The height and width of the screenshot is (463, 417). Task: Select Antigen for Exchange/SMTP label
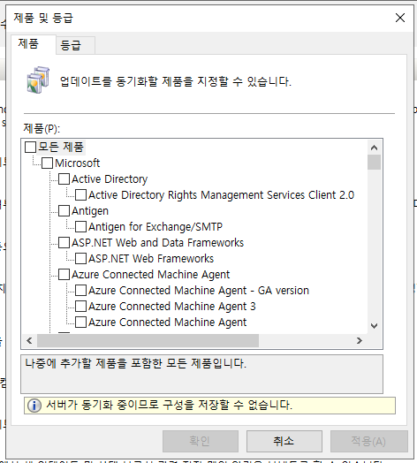tap(155, 227)
